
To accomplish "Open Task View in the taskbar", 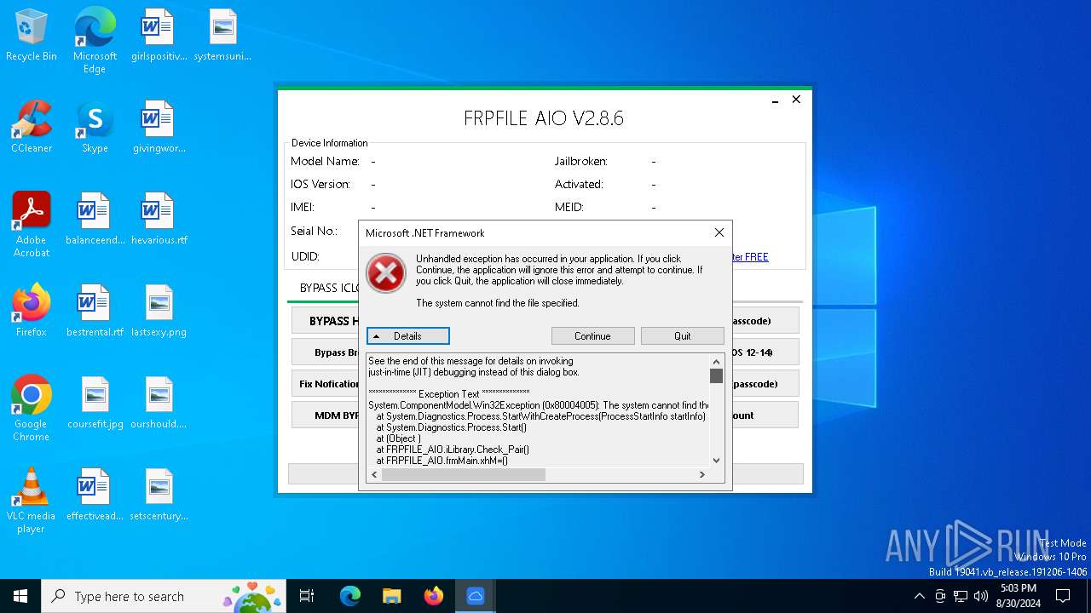I will pyautogui.click(x=307, y=596).
